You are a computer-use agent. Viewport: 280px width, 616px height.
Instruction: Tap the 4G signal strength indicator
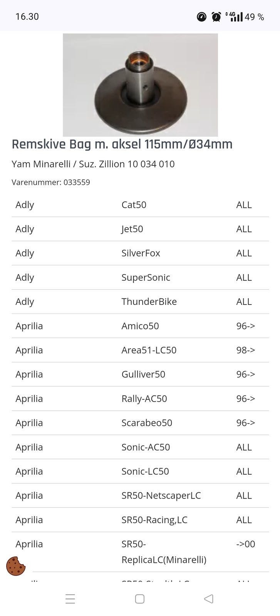coord(235,17)
